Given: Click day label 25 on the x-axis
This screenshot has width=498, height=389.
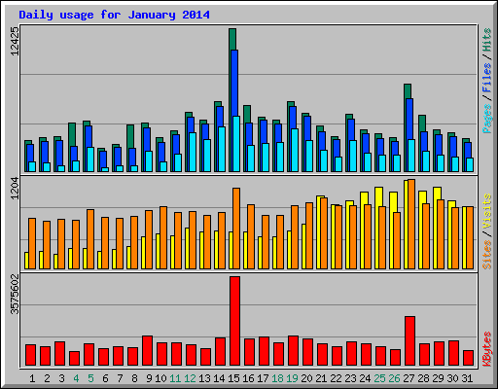Looking at the screenshot, I should 379,378.
